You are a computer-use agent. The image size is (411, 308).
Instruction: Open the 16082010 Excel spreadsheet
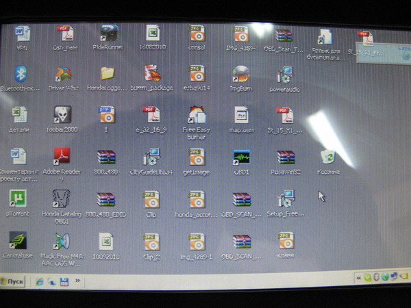pyautogui.click(x=153, y=33)
